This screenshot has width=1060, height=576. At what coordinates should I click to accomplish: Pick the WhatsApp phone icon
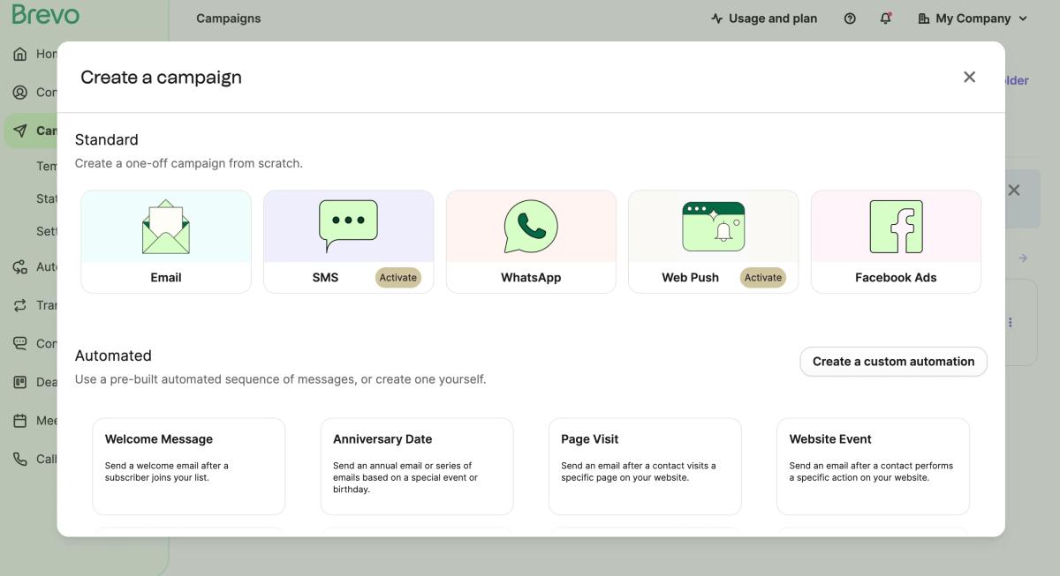tap(531, 227)
